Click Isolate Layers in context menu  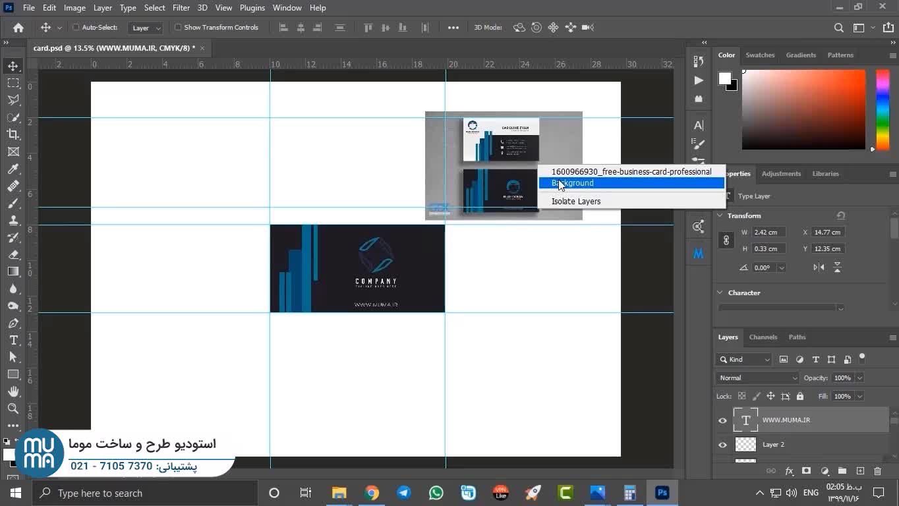tap(575, 202)
